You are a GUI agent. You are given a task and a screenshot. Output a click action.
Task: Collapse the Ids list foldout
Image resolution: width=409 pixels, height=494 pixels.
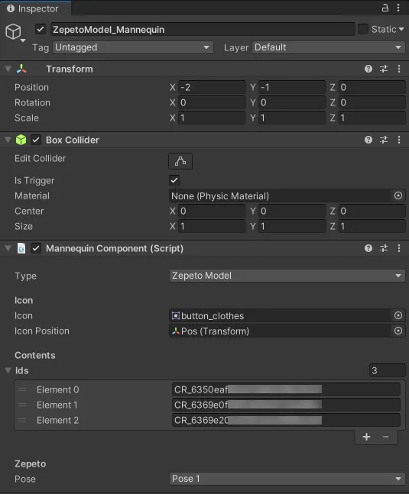click(x=8, y=370)
